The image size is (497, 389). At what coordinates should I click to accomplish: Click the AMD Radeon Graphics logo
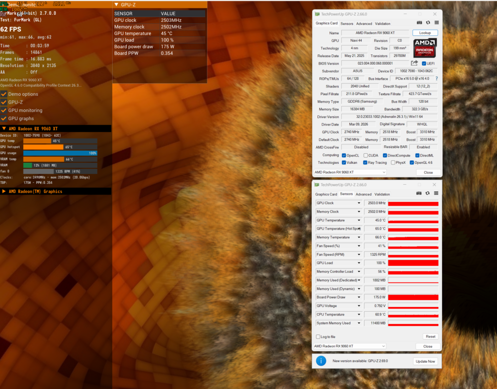[x=425, y=48]
